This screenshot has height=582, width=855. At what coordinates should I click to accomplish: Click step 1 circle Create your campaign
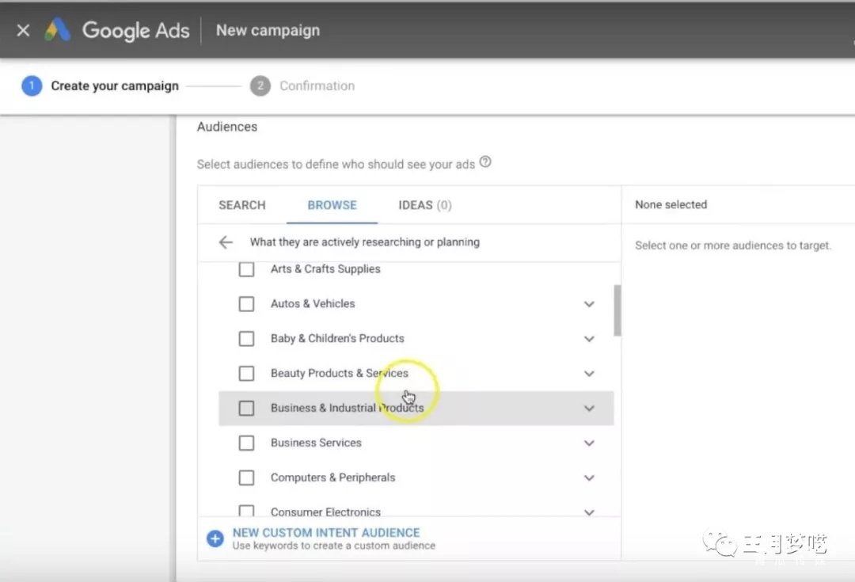(32, 86)
